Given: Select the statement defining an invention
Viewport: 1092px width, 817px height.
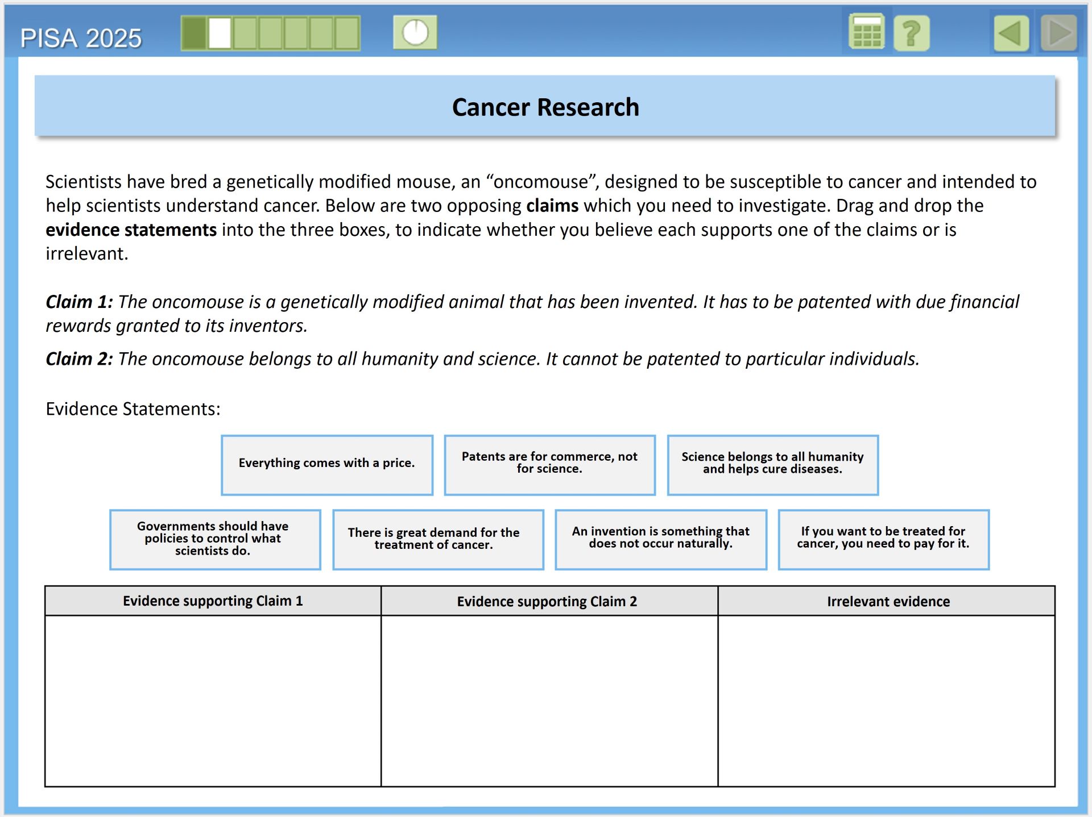Looking at the screenshot, I should tap(661, 539).
